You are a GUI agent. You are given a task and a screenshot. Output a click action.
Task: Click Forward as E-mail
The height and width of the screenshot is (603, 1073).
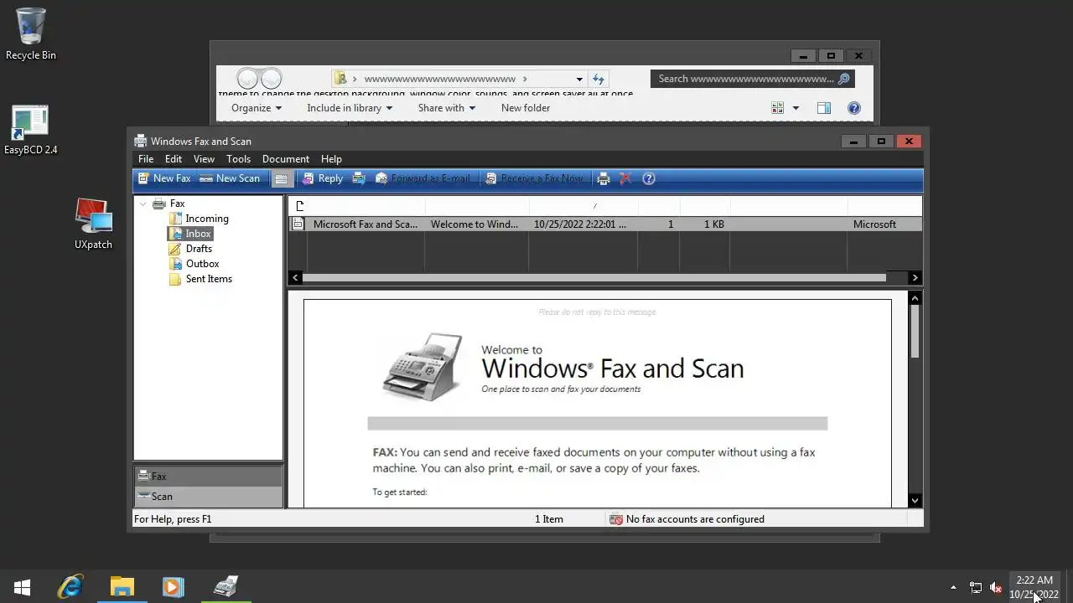click(422, 178)
